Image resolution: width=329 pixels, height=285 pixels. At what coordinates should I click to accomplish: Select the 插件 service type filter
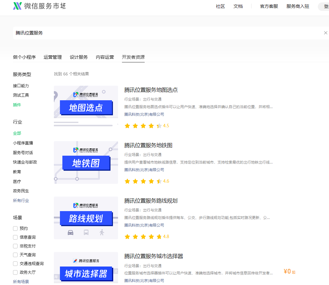pyautogui.click(x=17, y=105)
